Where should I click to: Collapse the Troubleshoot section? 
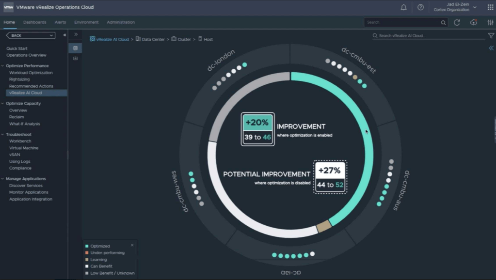pos(3,135)
